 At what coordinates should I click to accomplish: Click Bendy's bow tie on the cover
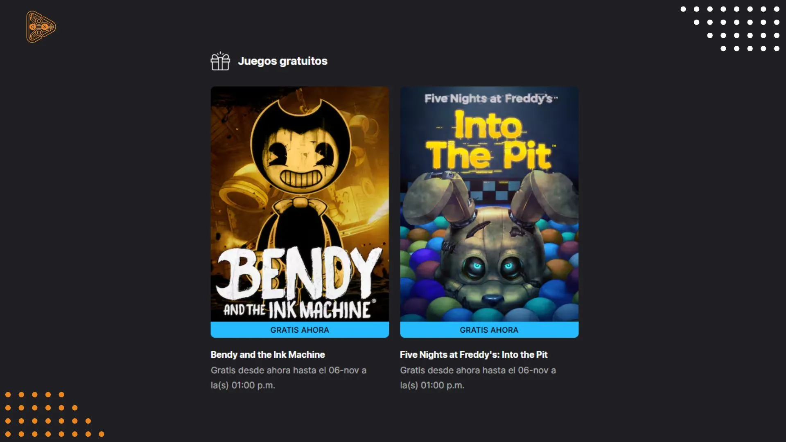point(300,204)
